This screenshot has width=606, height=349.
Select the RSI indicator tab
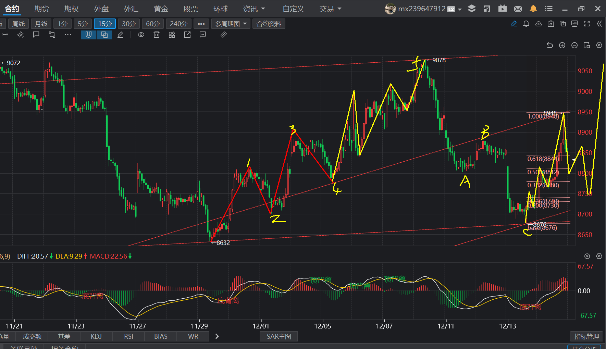(x=128, y=336)
